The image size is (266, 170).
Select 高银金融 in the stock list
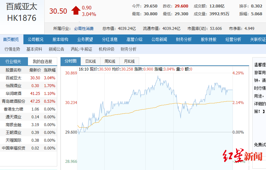tap(13, 125)
